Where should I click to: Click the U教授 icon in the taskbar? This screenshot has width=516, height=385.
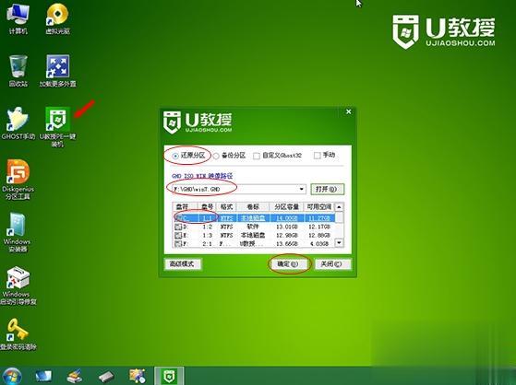(169, 376)
